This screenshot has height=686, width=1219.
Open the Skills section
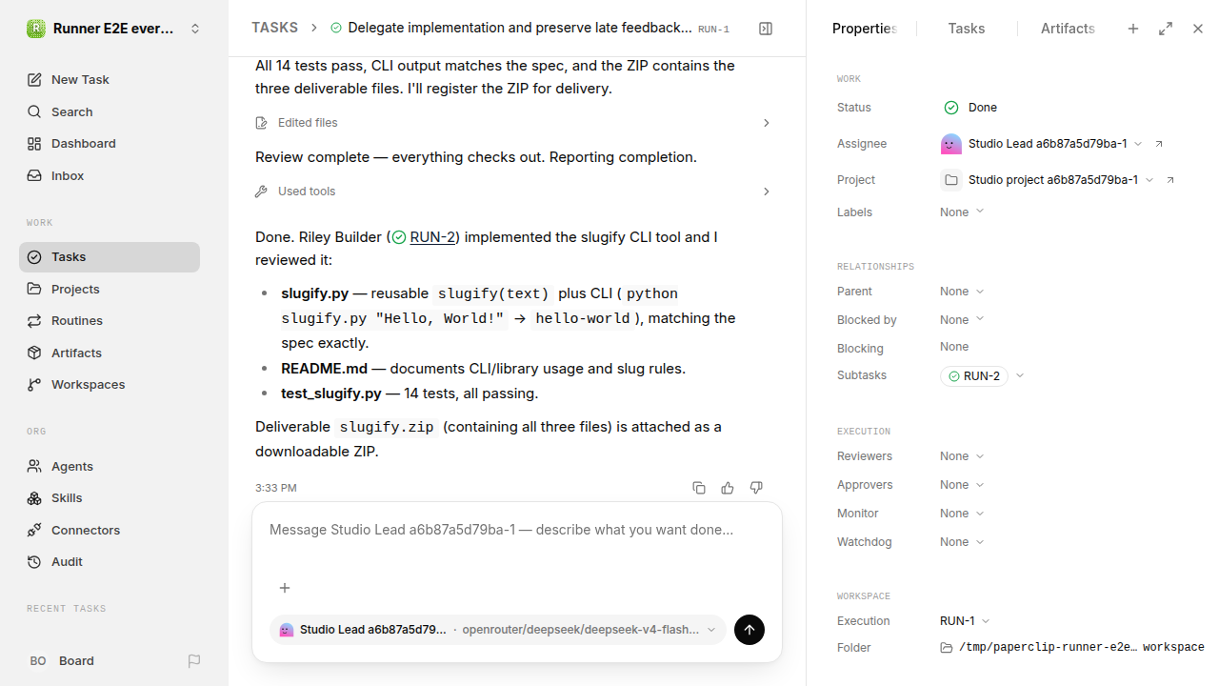[110, 498]
